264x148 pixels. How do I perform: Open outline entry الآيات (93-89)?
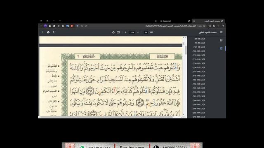200,43
